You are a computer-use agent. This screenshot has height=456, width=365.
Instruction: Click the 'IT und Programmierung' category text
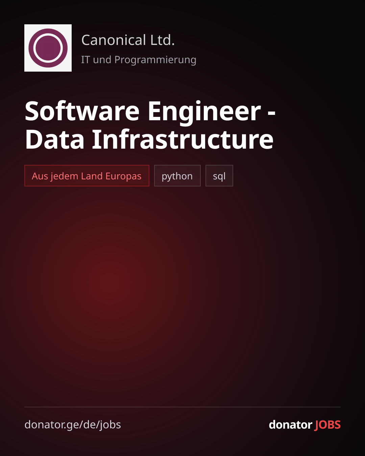[139, 60]
